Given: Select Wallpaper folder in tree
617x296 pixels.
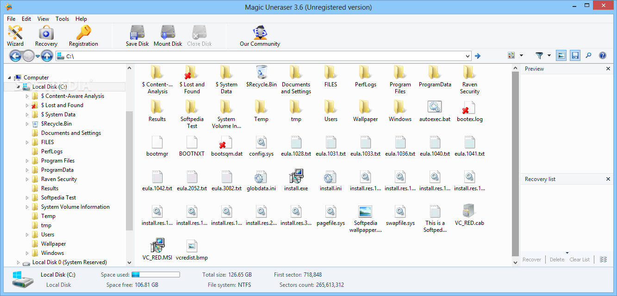Looking at the screenshot, I should click(x=53, y=244).
